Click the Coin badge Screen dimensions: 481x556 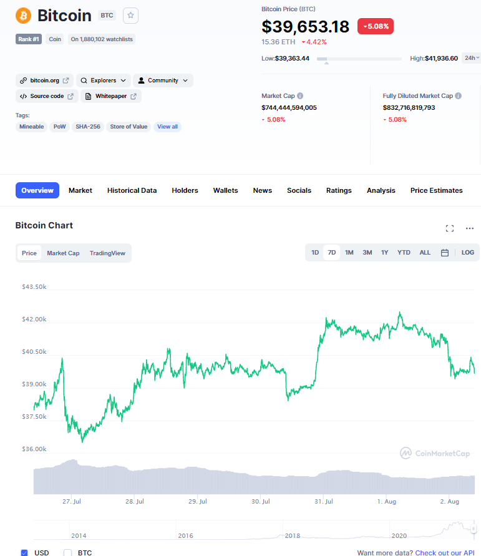pyautogui.click(x=54, y=39)
